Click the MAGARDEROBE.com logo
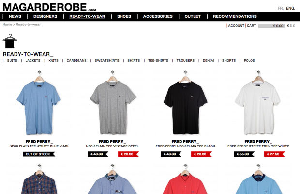 pos(49,7)
